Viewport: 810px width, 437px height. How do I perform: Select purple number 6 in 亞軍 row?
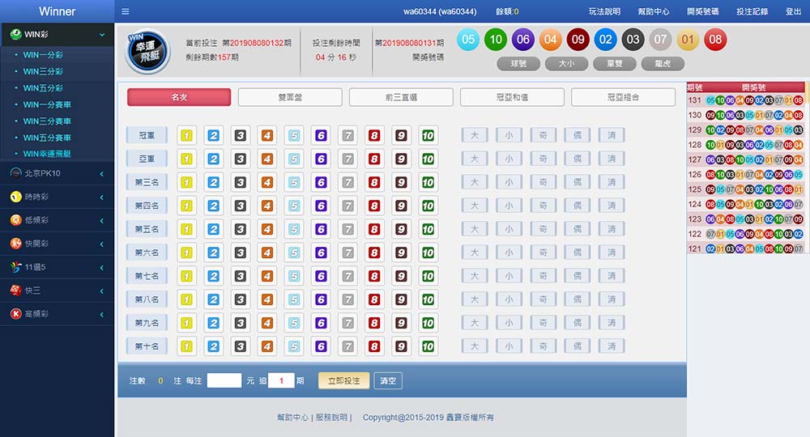321,159
